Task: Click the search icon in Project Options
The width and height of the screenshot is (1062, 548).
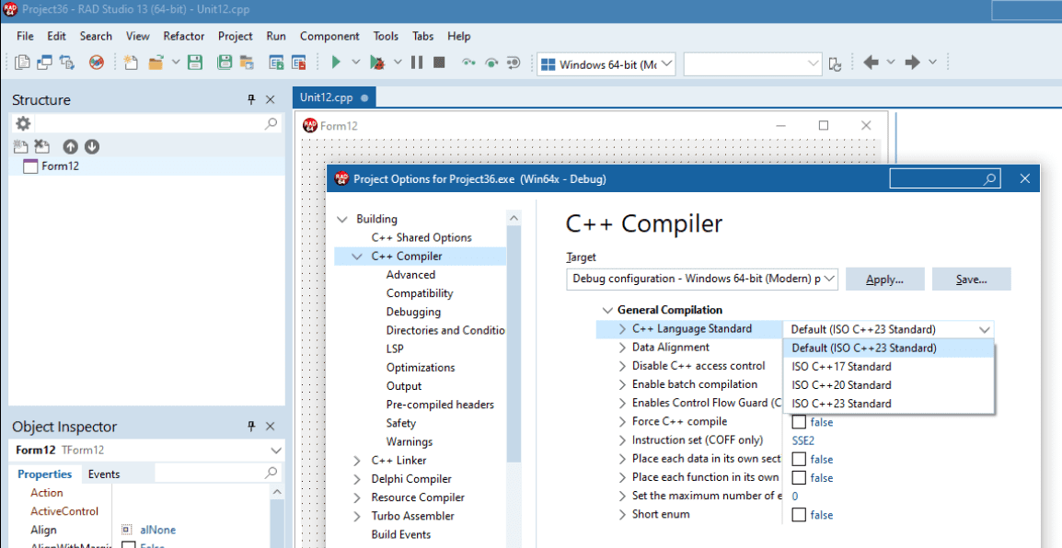Action: pyautogui.click(x=989, y=178)
